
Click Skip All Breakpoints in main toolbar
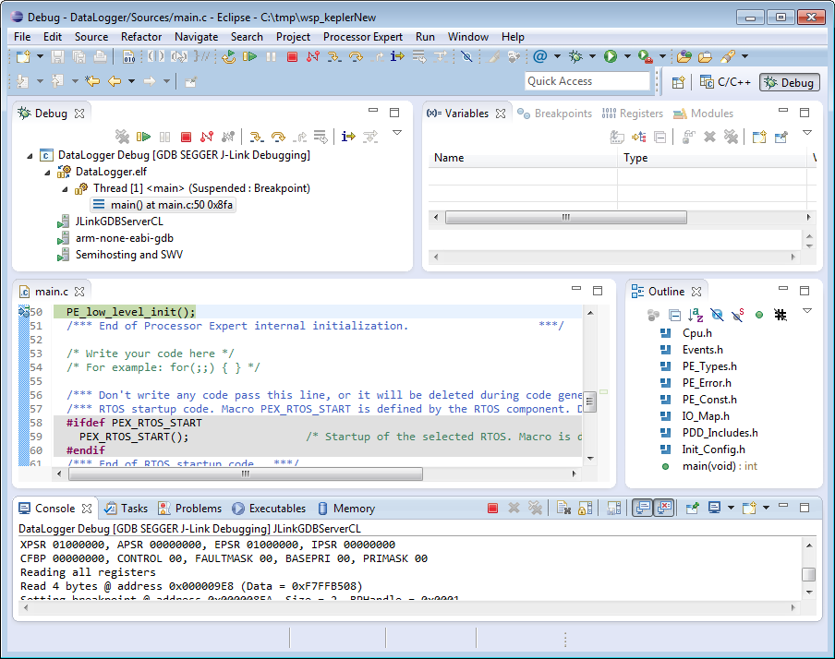coord(466,57)
